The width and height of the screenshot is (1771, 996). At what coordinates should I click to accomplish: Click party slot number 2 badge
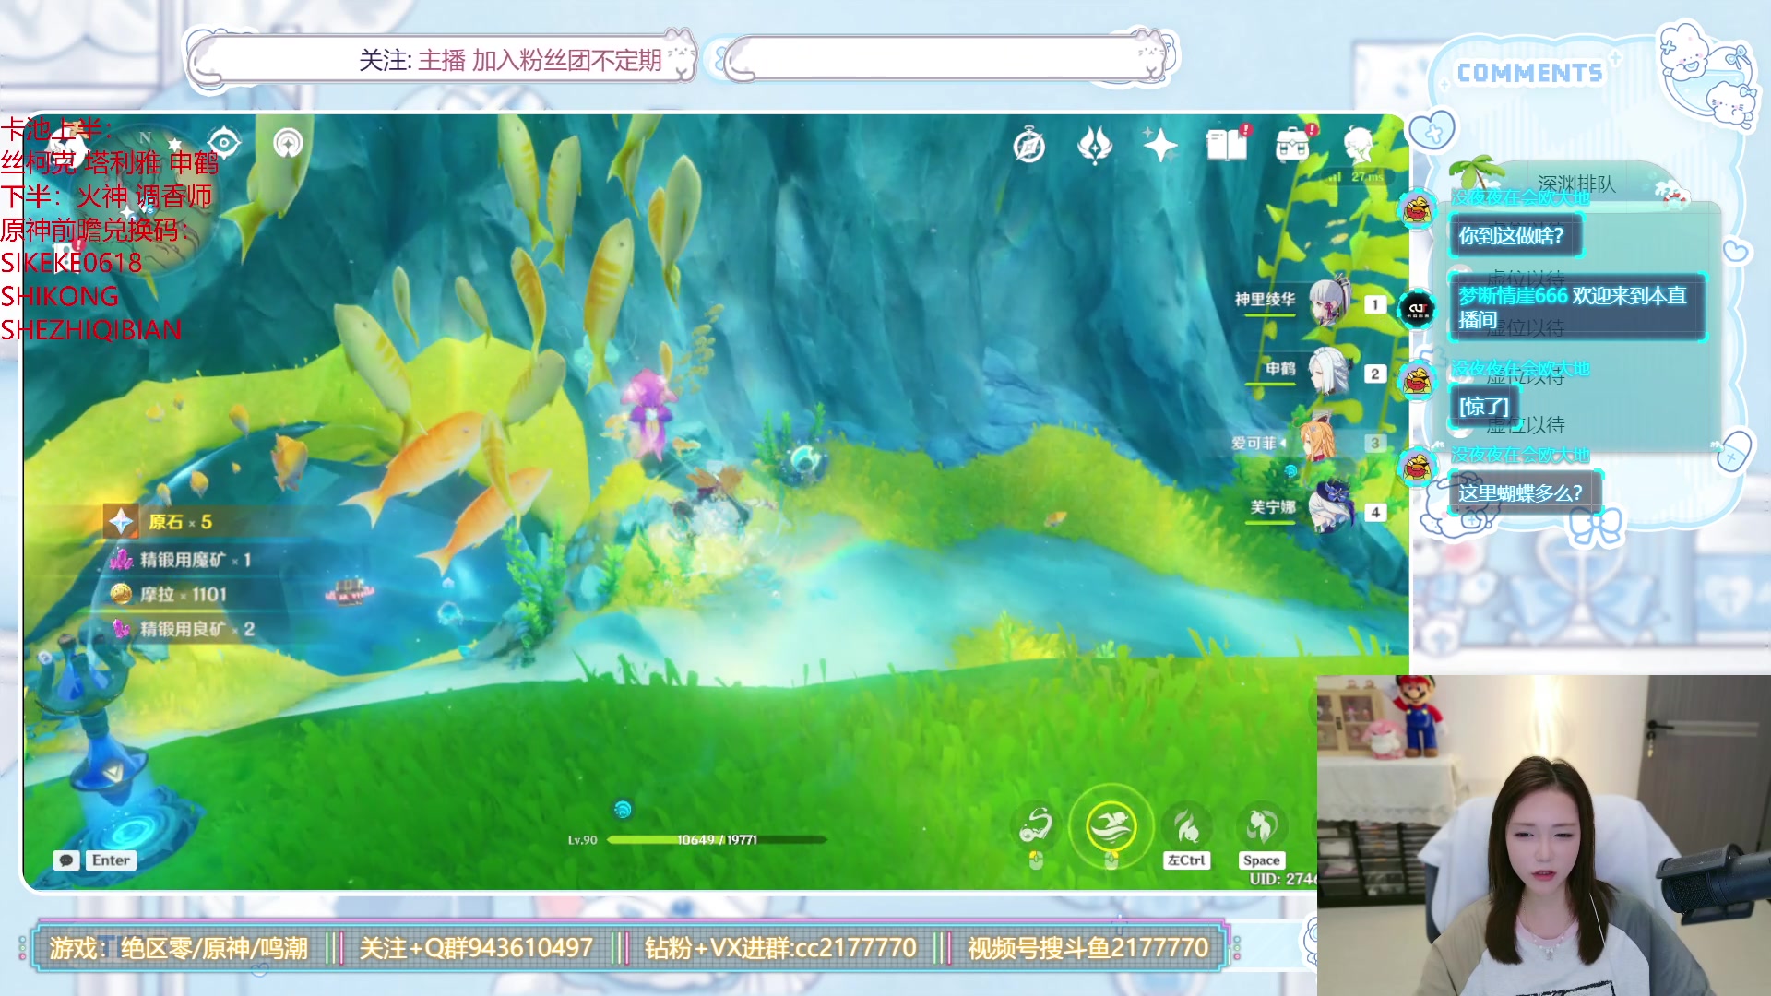pos(1375,373)
